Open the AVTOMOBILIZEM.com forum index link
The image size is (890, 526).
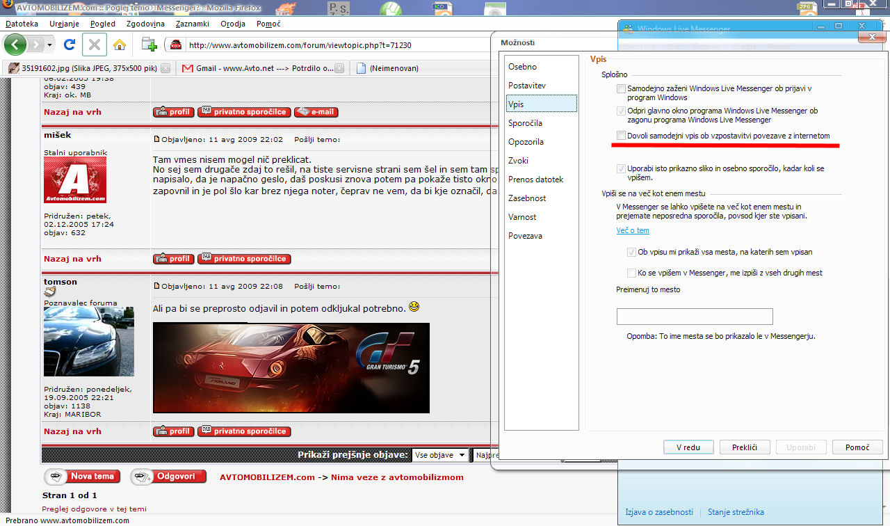coord(267,477)
